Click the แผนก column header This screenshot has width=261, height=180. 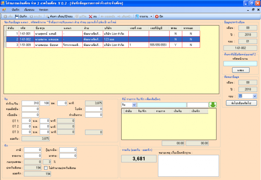click(x=72, y=28)
